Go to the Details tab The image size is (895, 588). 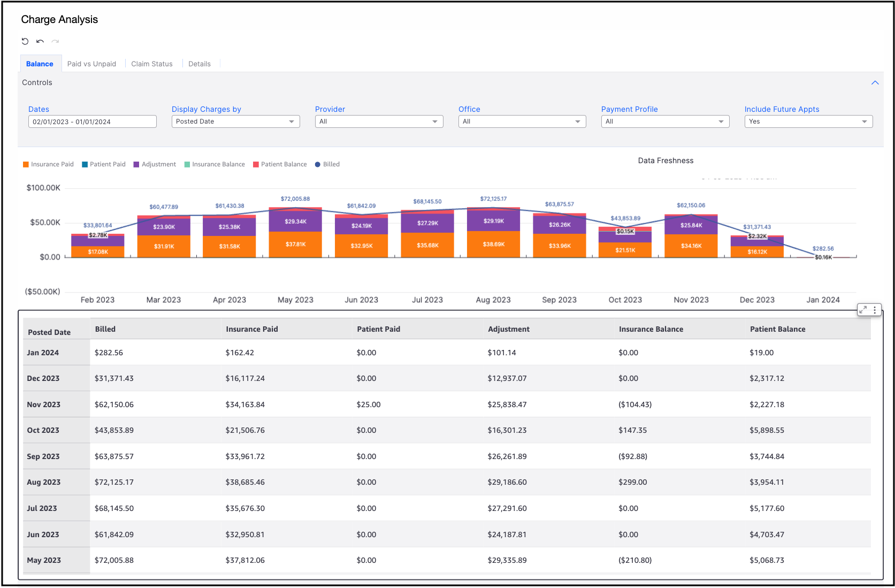click(x=200, y=64)
